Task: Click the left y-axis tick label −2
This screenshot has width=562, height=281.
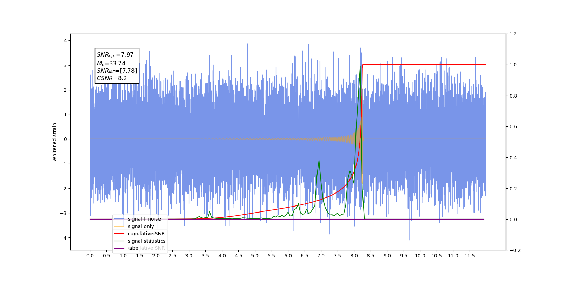Action: 64,189
